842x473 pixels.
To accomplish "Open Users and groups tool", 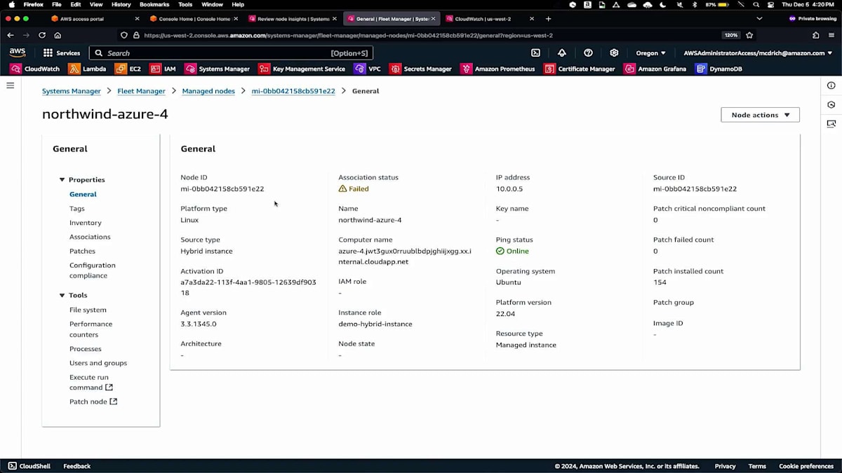I will pyautogui.click(x=98, y=363).
